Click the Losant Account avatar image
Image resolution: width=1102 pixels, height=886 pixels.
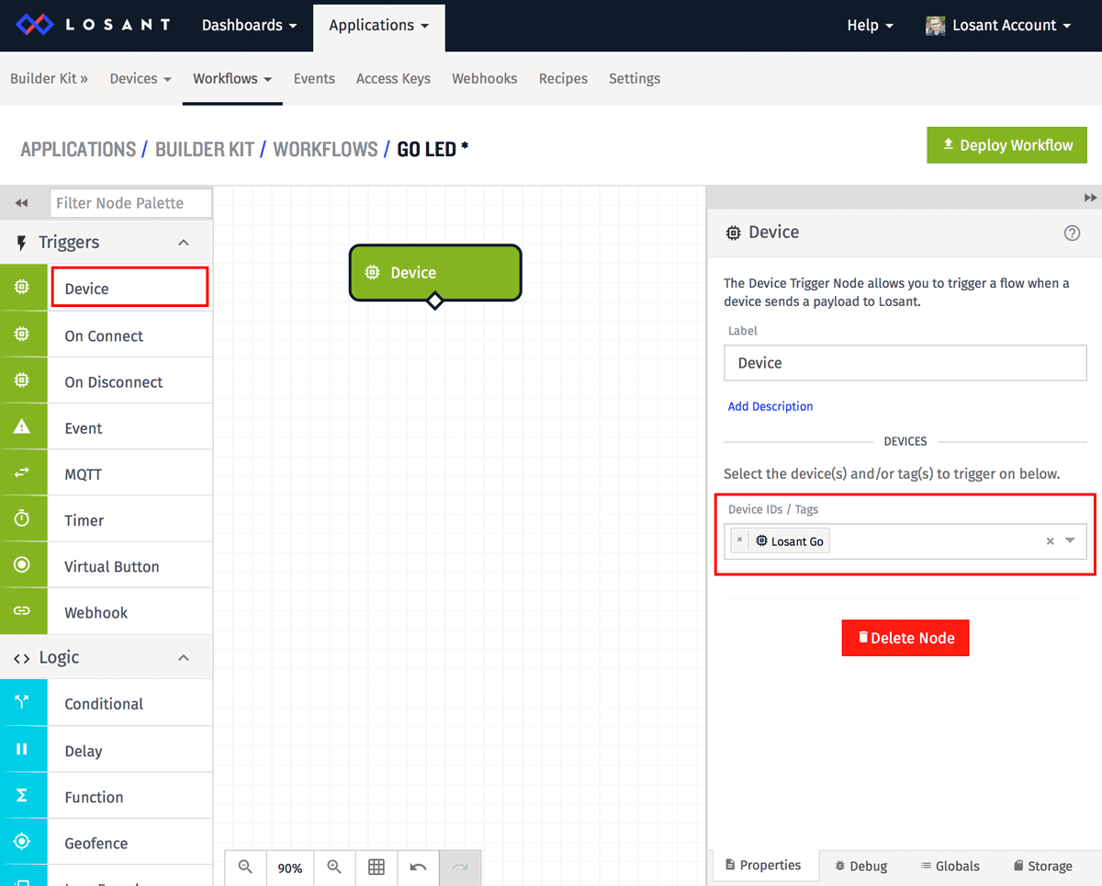pos(935,26)
